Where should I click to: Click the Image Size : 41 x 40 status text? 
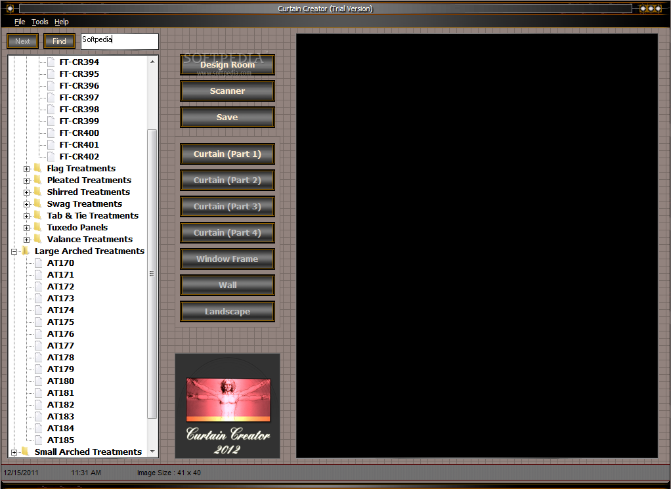[169, 473]
